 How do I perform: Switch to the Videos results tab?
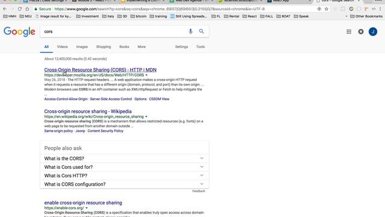(x=63, y=47)
